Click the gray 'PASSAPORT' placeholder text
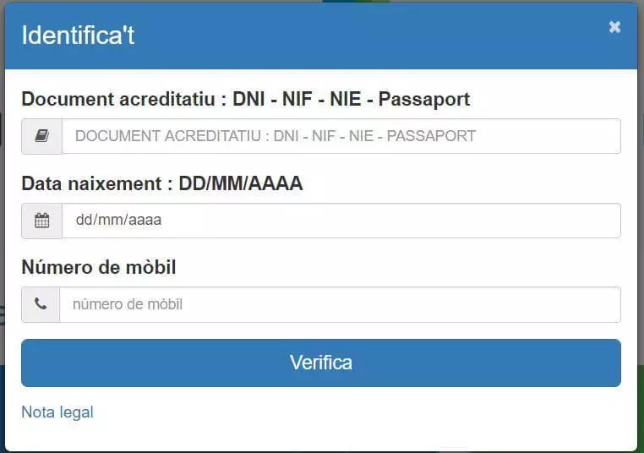Viewport: 644px width, 453px height. click(431, 136)
